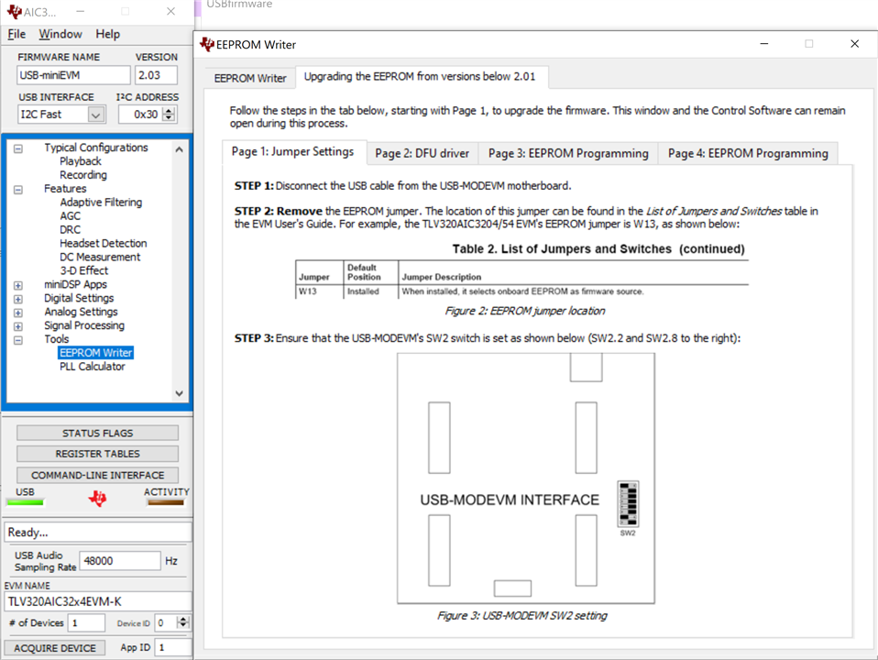This screenshot has height=660, width=878.
Task: Click the REGISTER TABLES button
Action: point(97,454)
